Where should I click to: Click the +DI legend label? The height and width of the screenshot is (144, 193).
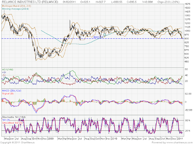(4, 72)
